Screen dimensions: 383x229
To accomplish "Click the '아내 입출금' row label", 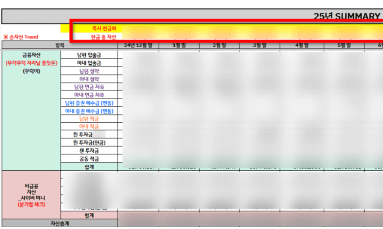I will click(89, 63).
